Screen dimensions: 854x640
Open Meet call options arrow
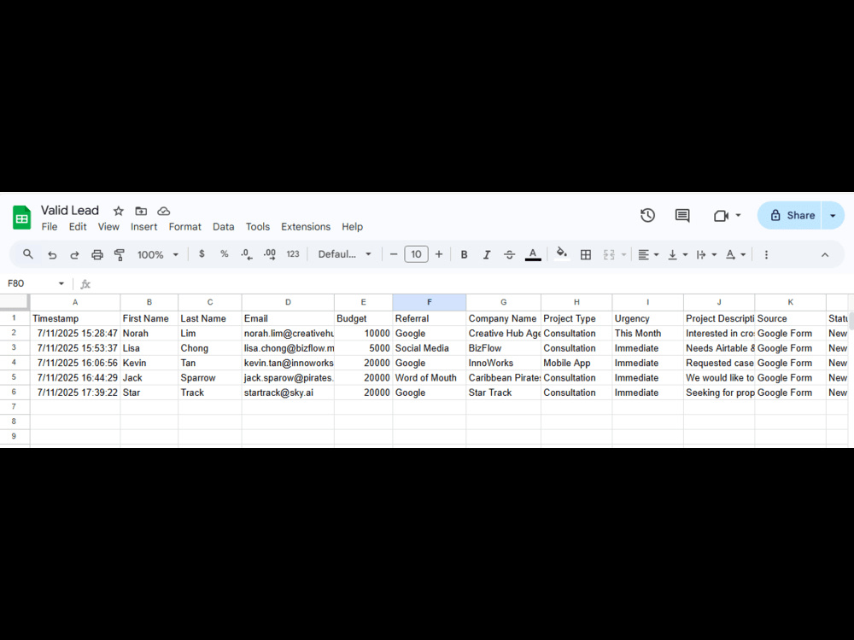(738, 216)
